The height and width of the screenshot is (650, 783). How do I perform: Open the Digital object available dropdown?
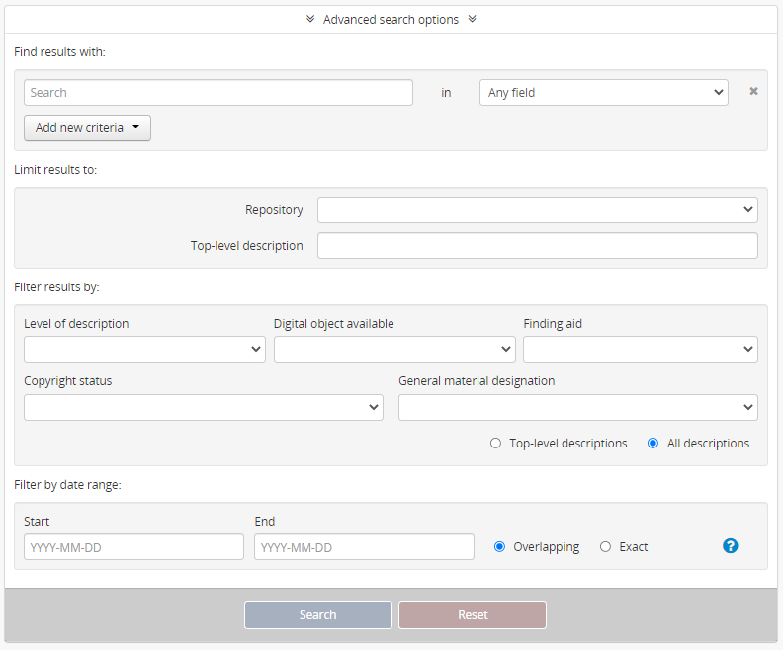394,350
